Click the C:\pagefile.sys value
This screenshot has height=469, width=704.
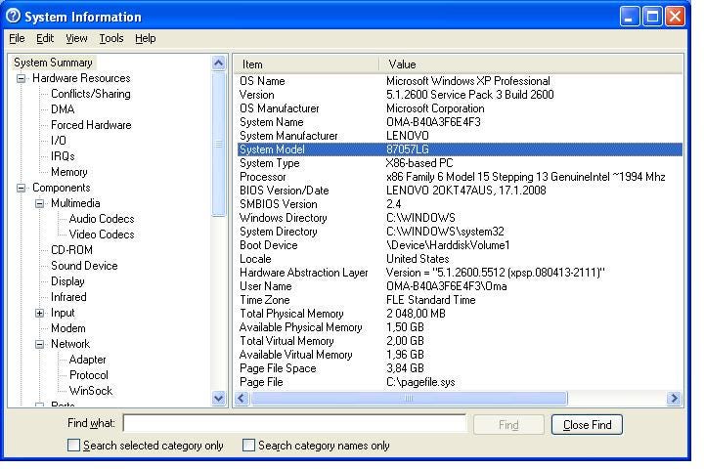tap(420, 382)
